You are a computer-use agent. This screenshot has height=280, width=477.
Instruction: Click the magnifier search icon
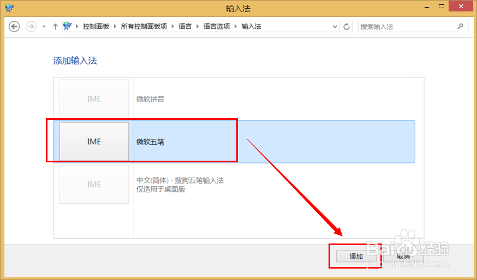tap(461, 27)
